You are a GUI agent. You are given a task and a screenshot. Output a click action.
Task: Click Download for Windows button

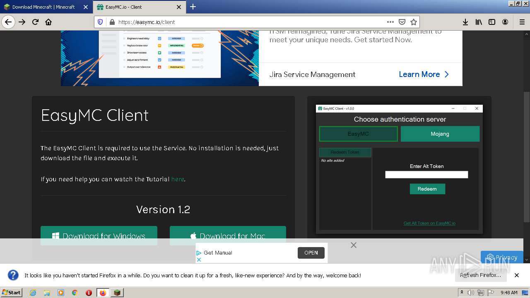tap(99, 236)
